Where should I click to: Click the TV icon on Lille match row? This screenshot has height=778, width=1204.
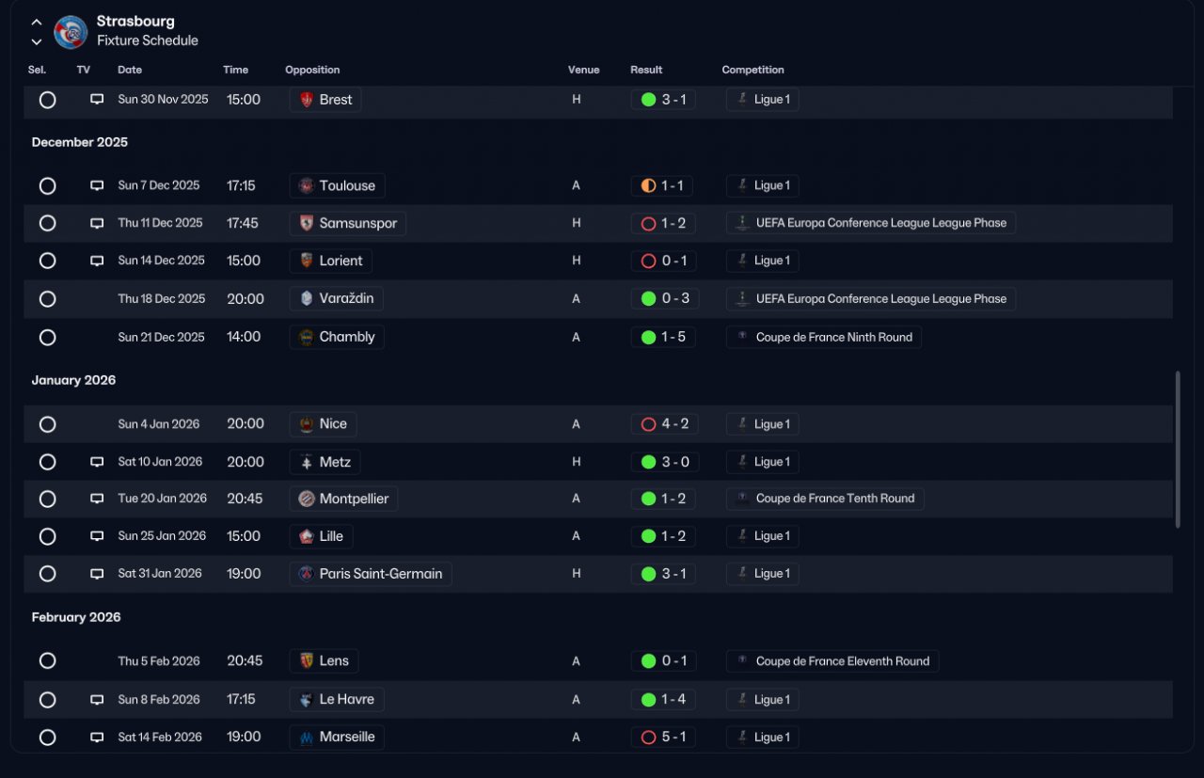pyautogui.click(x=97, y=536)
